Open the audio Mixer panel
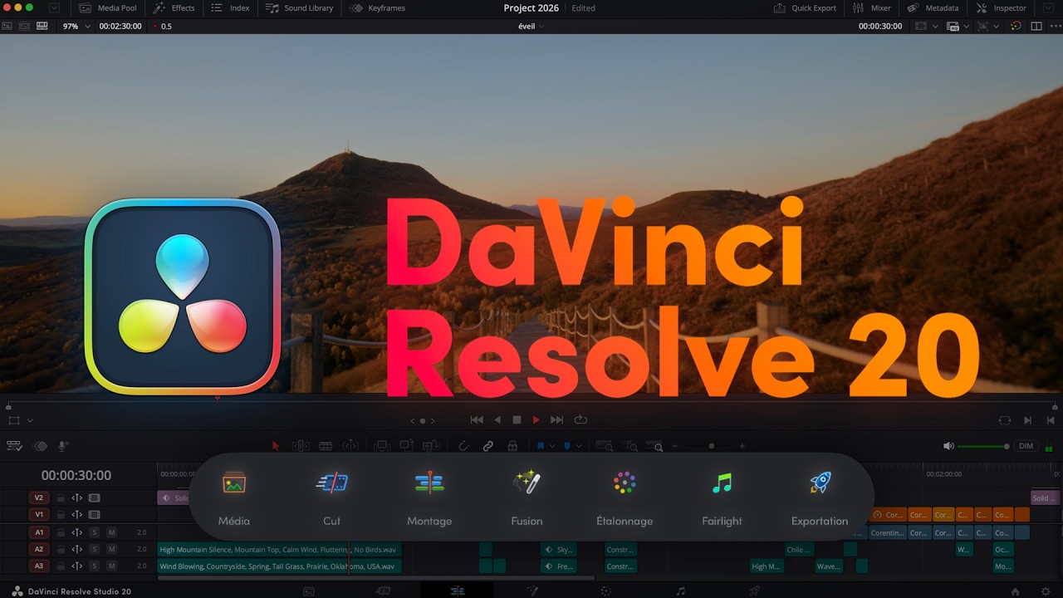Screen dimensions: 1063x598 (x=872, y=8)
